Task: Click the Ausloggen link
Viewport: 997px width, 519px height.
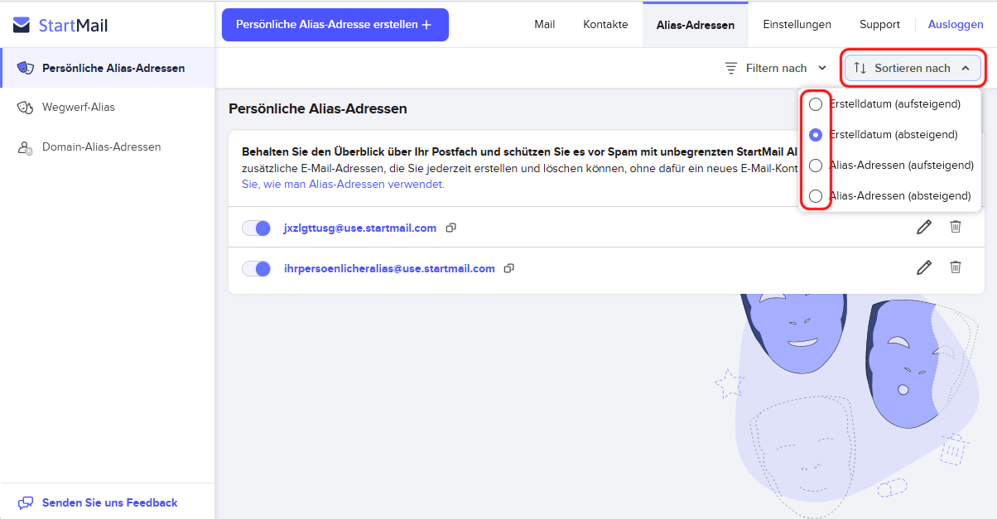Action: pos(956,25)
